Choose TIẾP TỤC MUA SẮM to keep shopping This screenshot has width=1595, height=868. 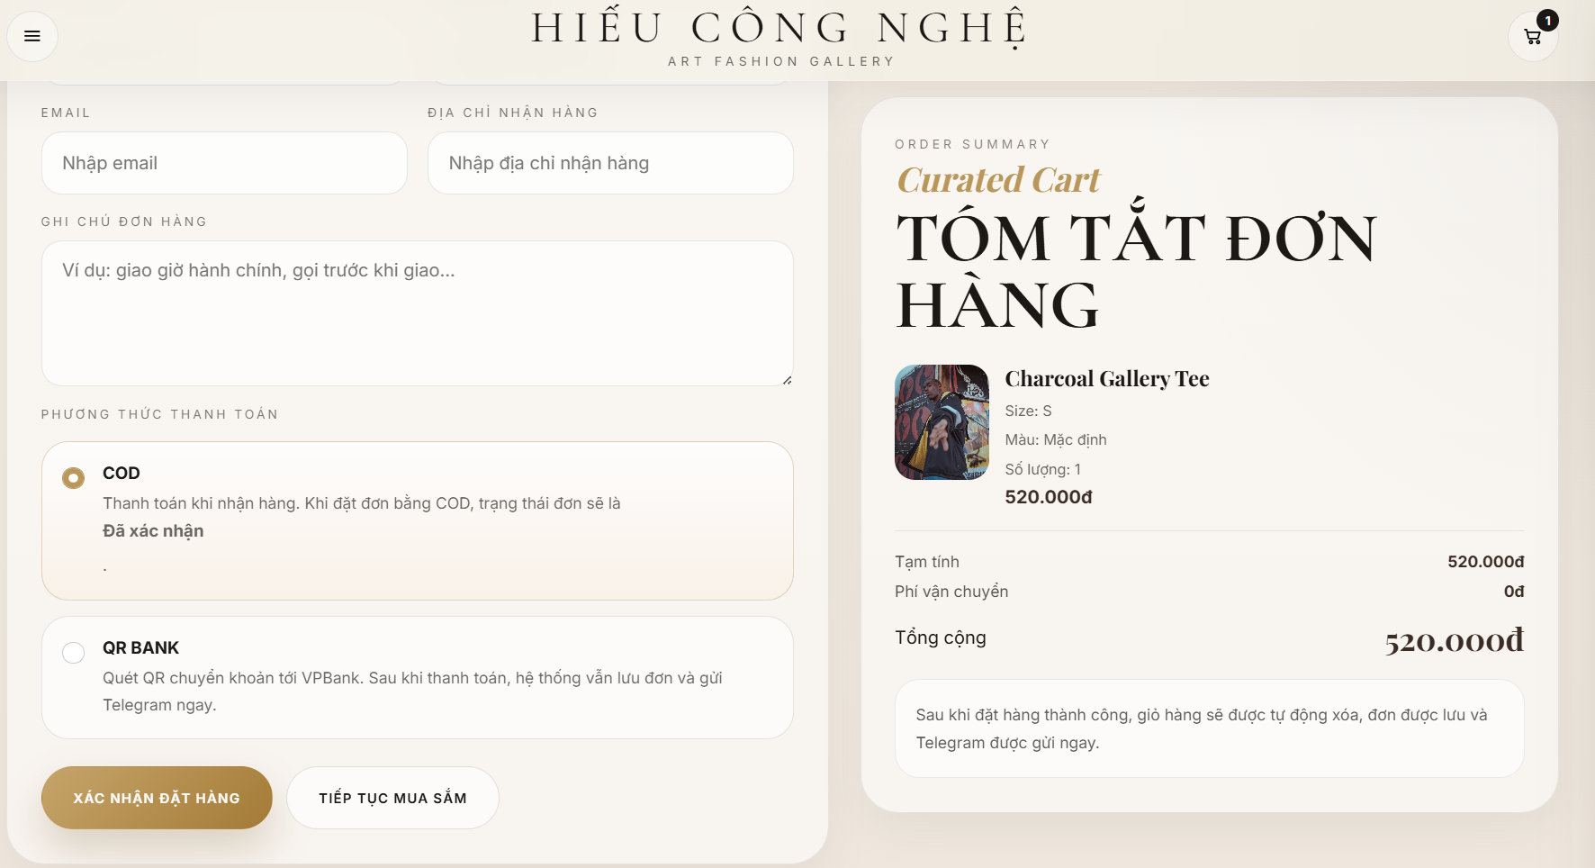[x=392, y=798]
